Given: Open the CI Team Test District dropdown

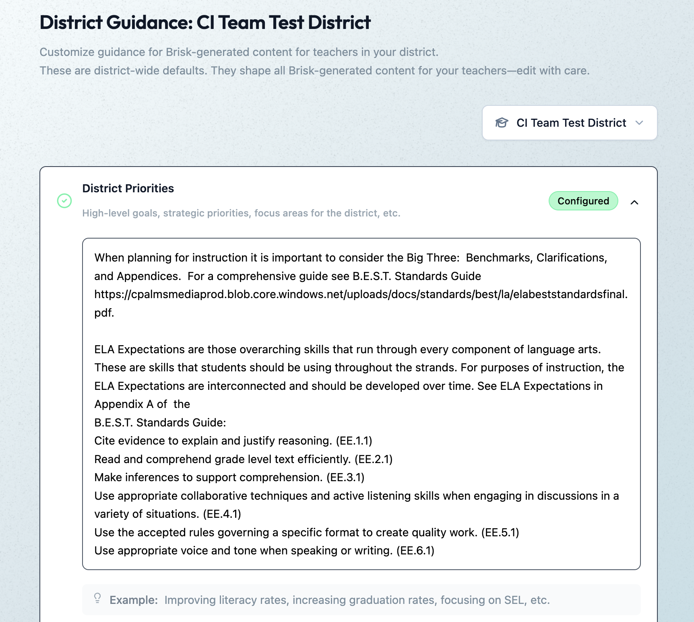Looking at the screenshot, I should tap(570, 123).
